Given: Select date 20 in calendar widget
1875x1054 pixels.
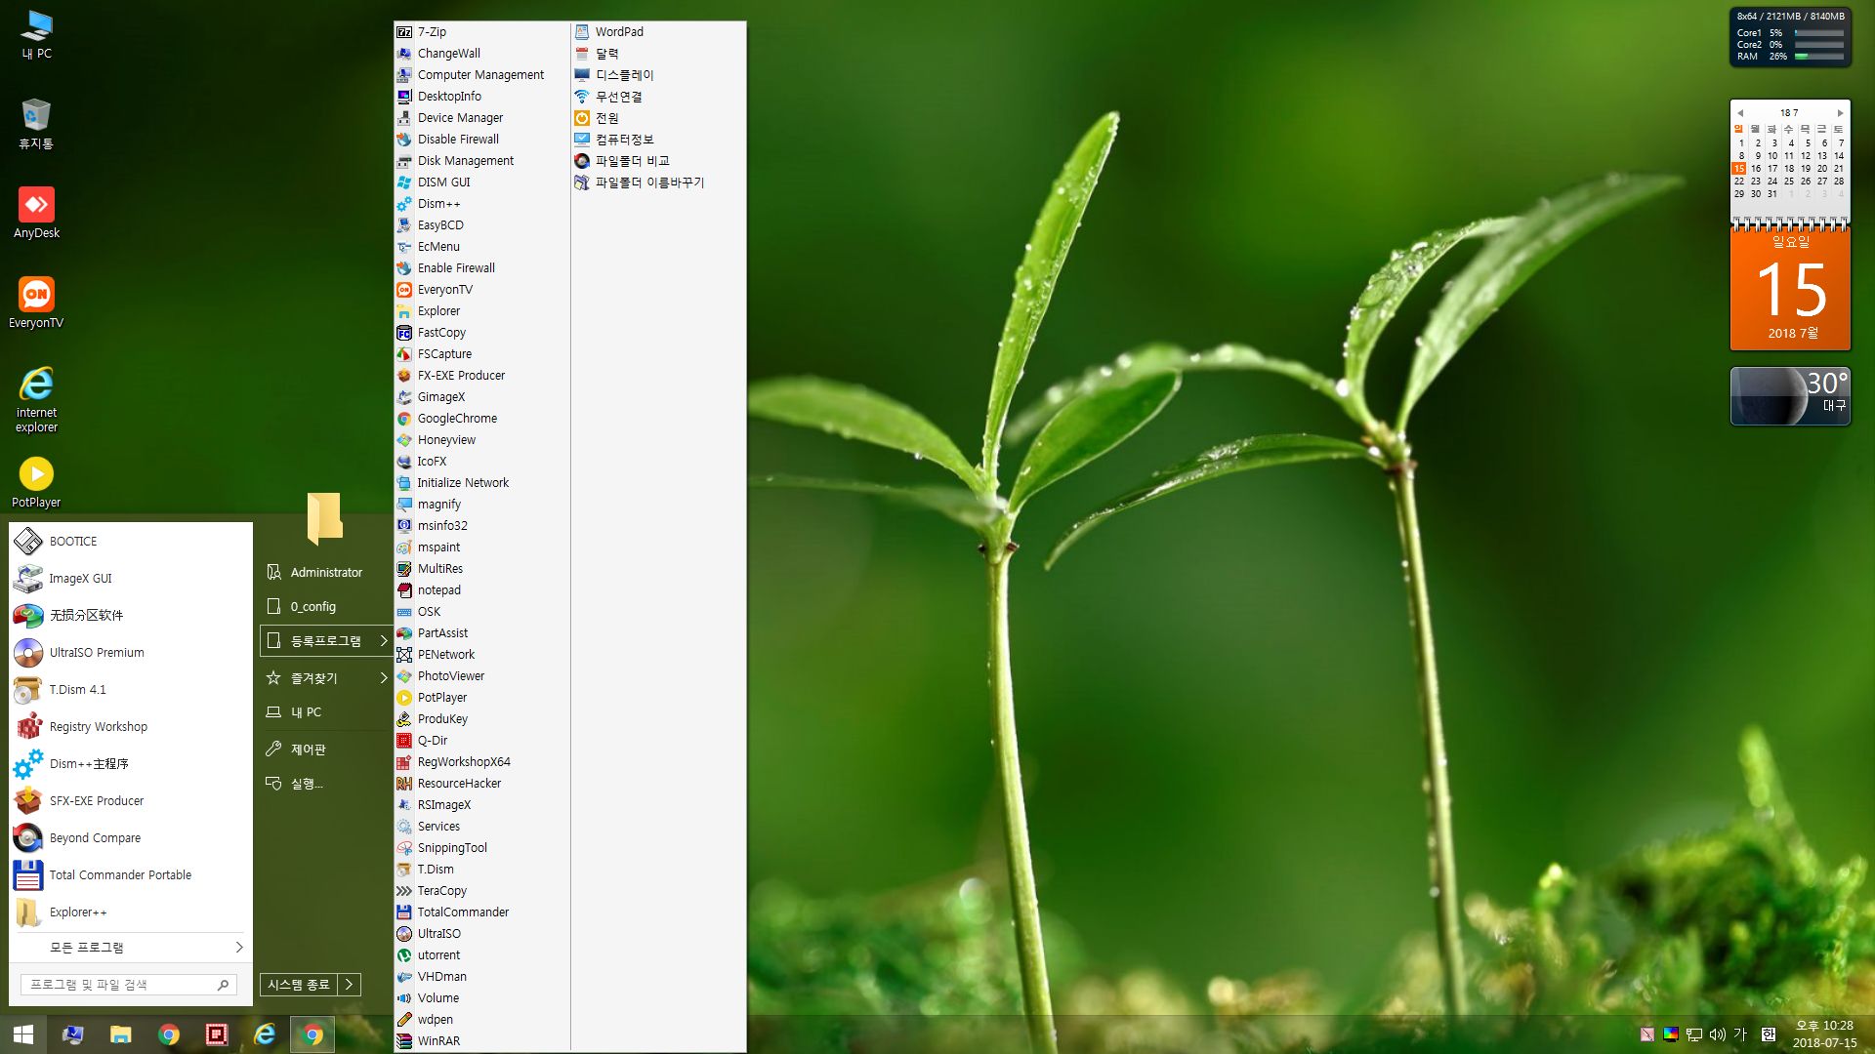Looking at the screenshot, I should (1822, 169).
